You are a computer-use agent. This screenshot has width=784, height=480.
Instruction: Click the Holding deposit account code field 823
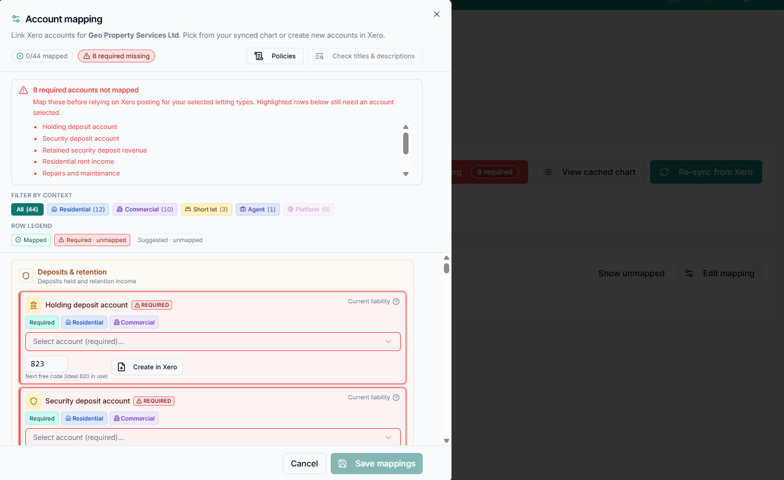coord(47,364)
